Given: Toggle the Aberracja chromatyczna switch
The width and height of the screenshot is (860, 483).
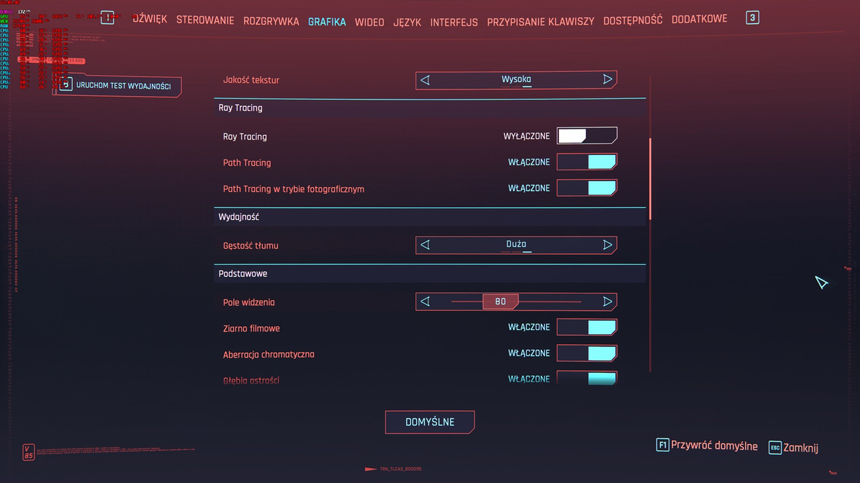Looking at the screenshot, I should click(587, 353).
